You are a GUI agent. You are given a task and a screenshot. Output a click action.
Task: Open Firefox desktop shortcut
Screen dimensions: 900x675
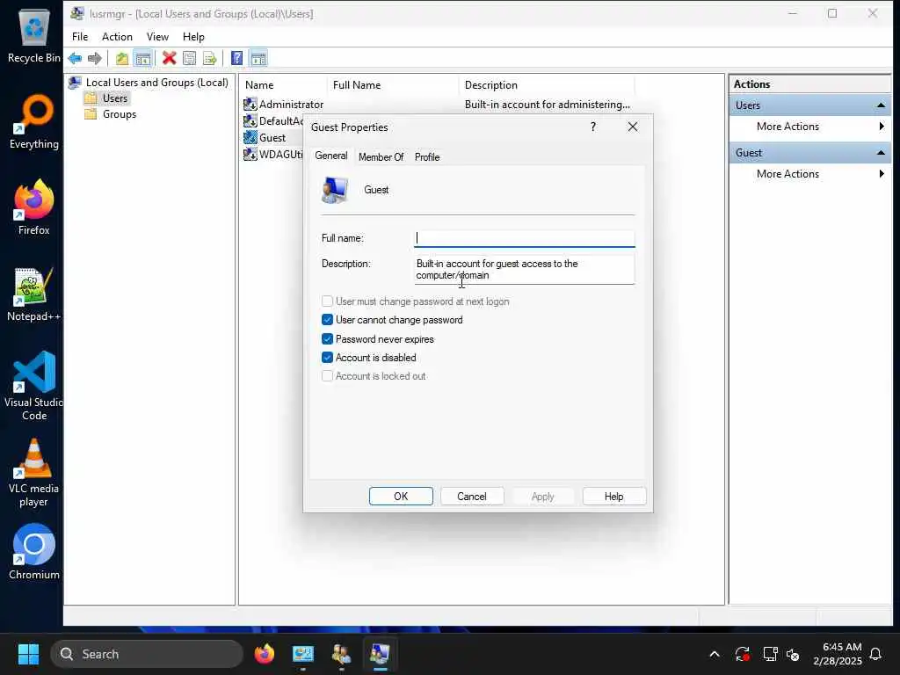pos(34,207)
